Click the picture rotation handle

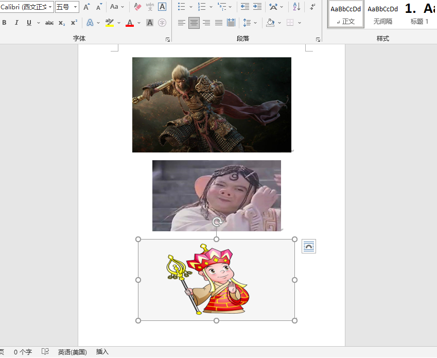(217, 222)
